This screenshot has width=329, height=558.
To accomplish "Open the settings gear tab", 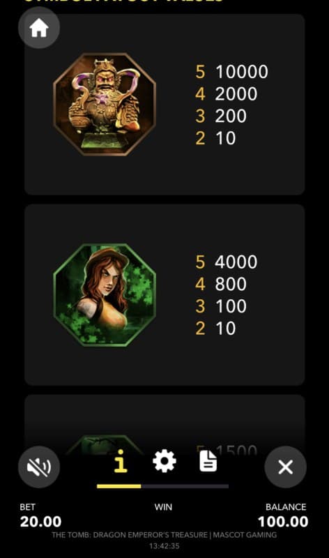I will (x=164, y=461).
